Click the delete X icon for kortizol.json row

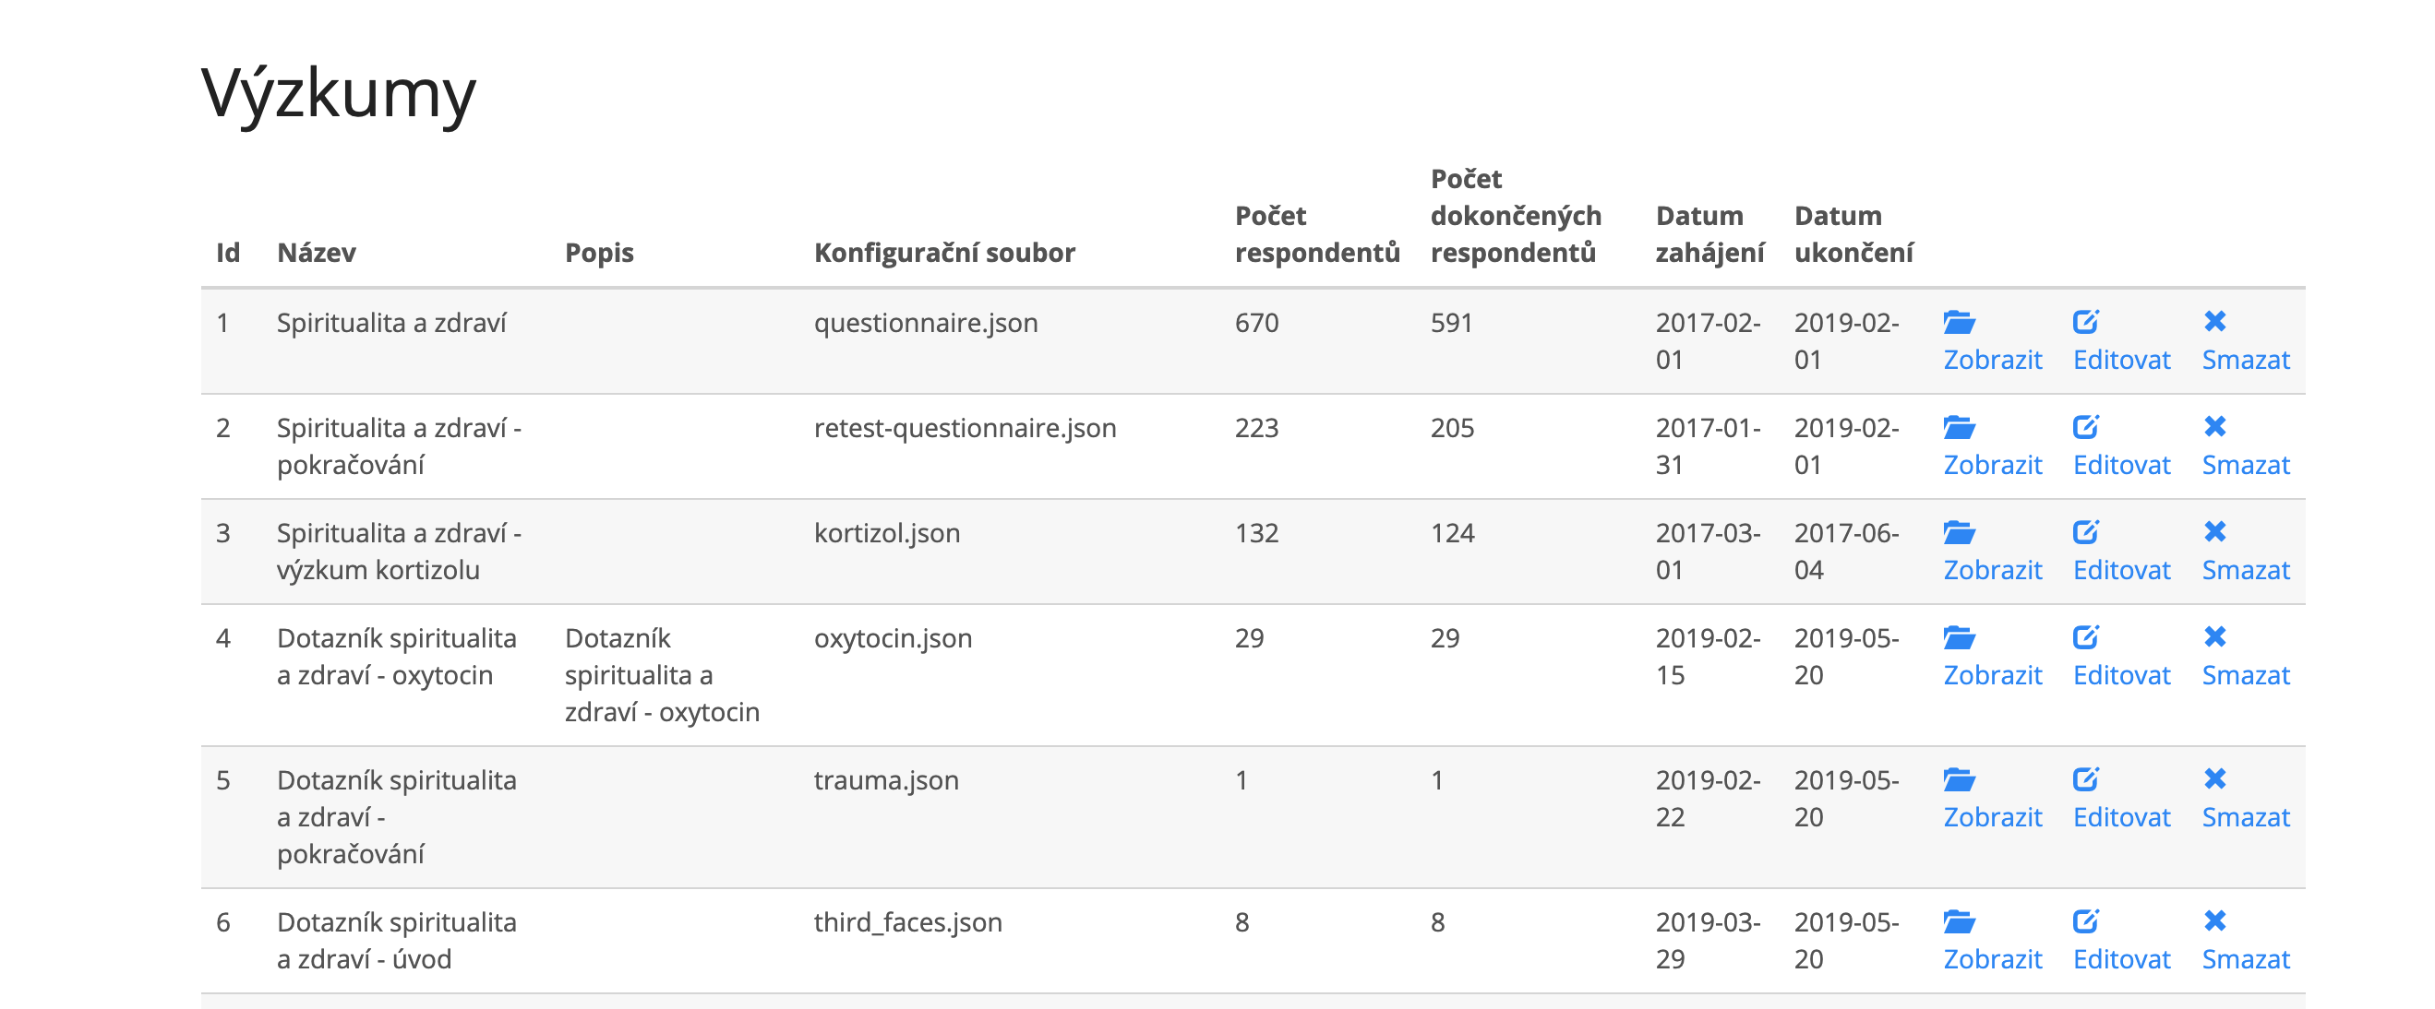(2214, 532)
